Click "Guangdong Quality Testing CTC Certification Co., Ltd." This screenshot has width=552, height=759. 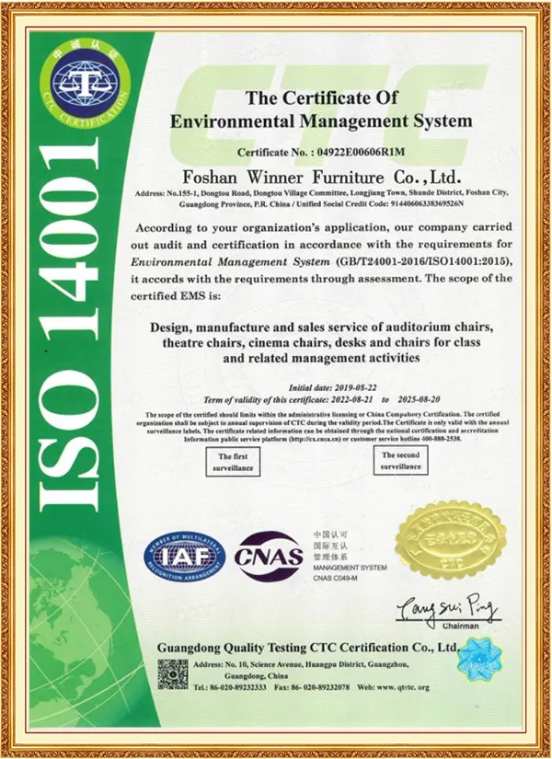pyautogui.click(x=307, y=647)
